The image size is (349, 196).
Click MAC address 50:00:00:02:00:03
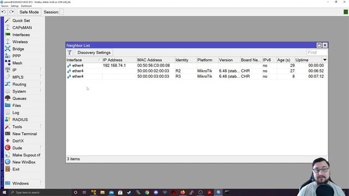click(153, 71)
